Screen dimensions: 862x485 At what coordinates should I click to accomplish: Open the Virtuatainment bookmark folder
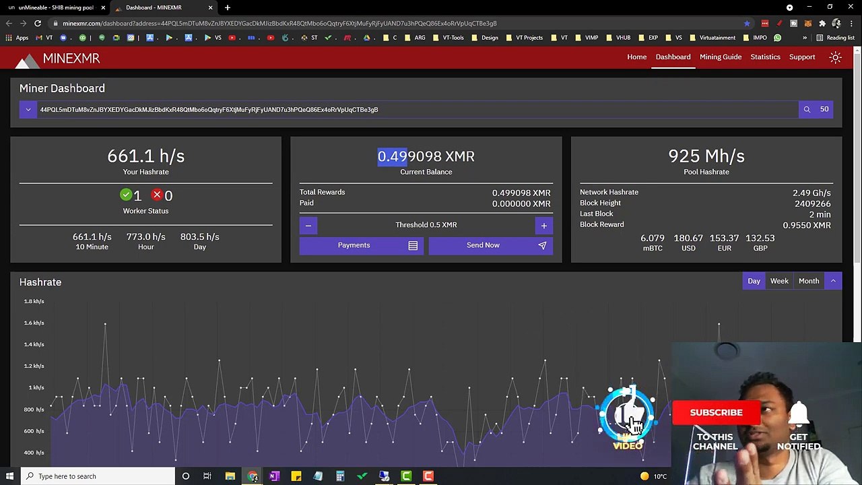tap(712, 38)
